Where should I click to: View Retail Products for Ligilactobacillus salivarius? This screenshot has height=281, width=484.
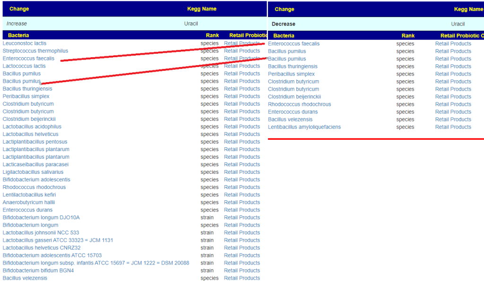pyautogui.click(x=242, y=172)
